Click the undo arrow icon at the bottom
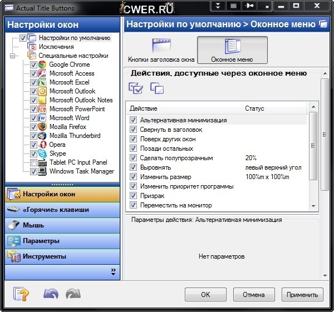The width and height of the screenshot is (334, 312). click(51, 294)
